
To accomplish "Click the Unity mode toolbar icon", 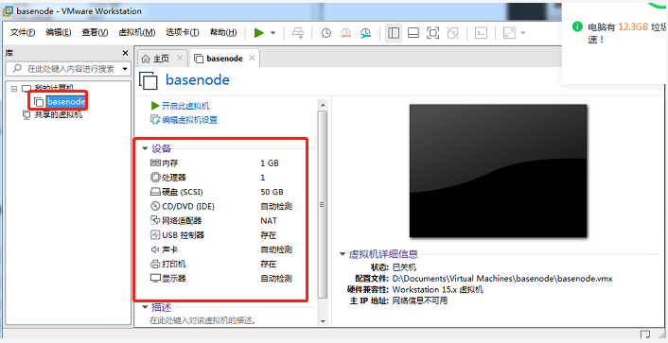I will click(452, 33).
